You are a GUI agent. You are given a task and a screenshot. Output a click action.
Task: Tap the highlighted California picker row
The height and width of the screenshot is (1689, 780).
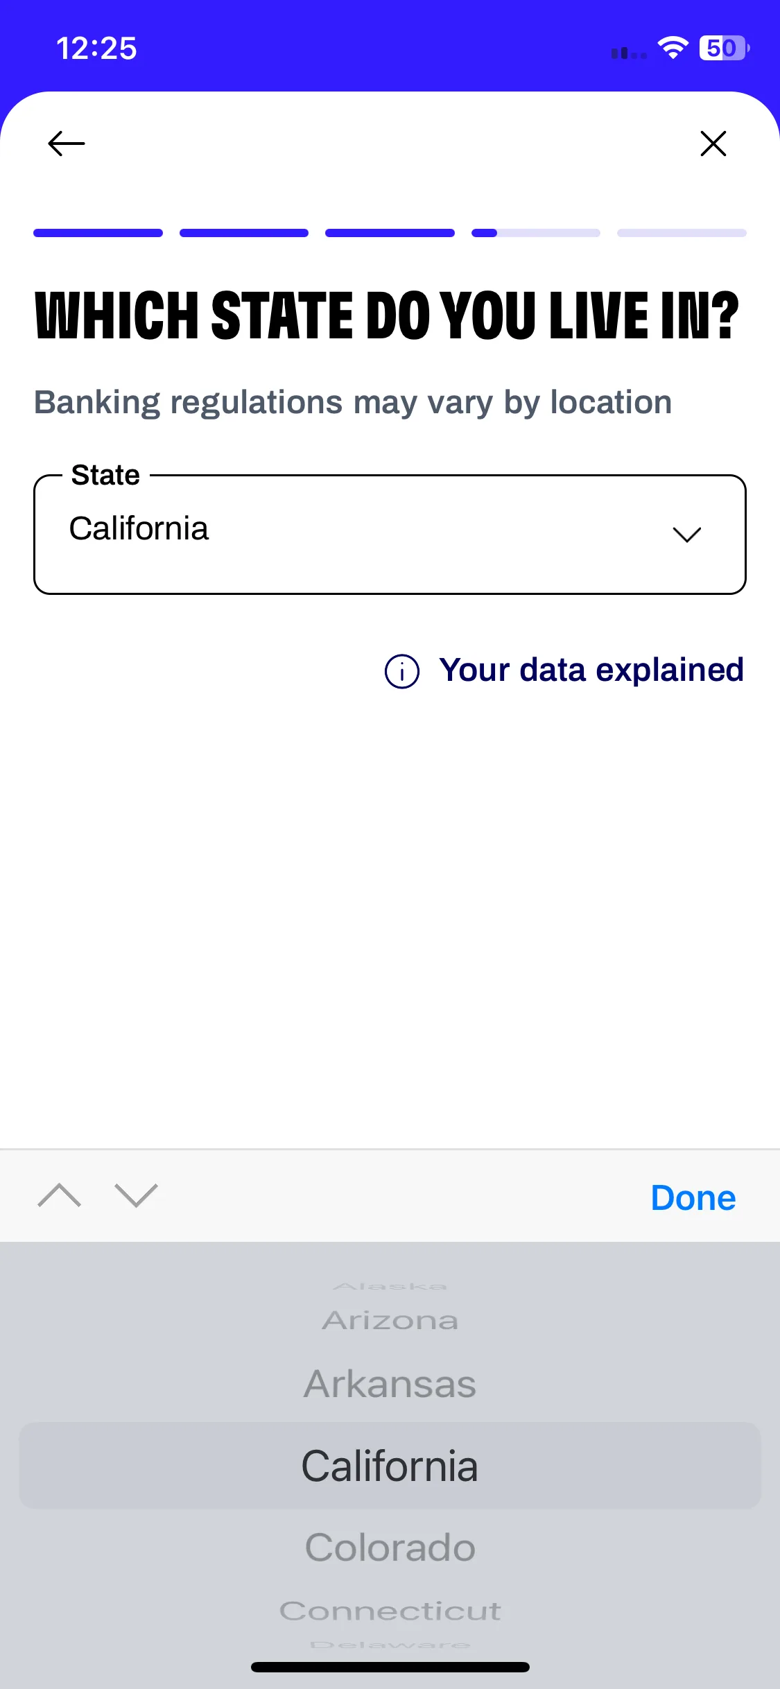390,1466
